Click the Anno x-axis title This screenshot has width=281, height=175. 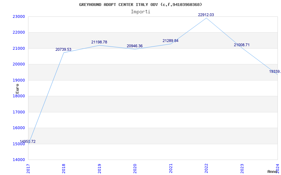coord(273,171)
